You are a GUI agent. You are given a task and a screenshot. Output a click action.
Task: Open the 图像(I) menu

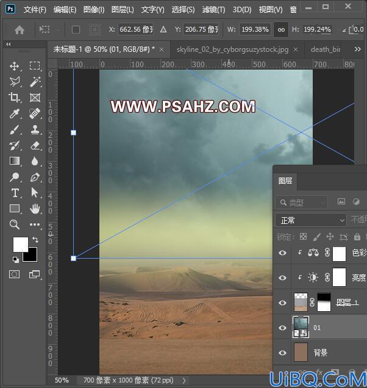(94, 10)
